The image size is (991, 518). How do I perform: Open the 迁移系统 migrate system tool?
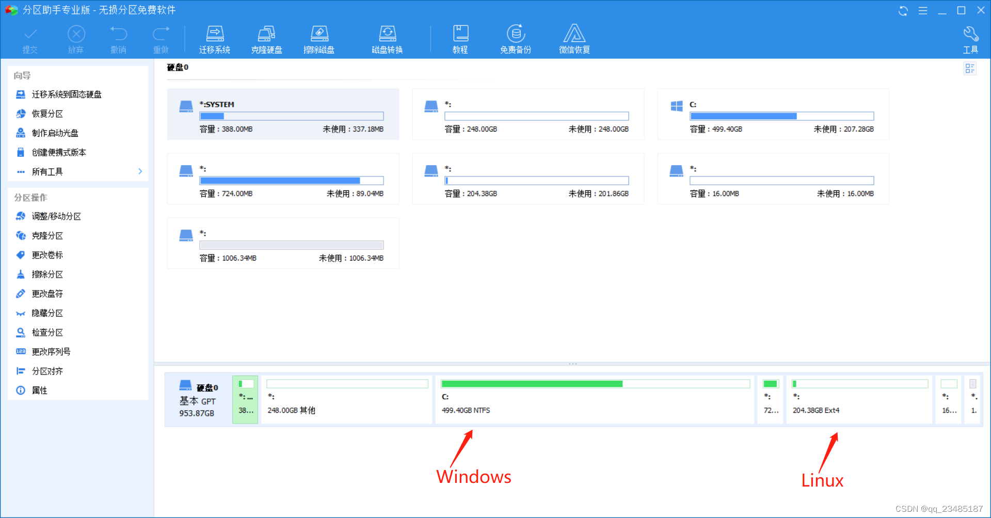[215, 40]
